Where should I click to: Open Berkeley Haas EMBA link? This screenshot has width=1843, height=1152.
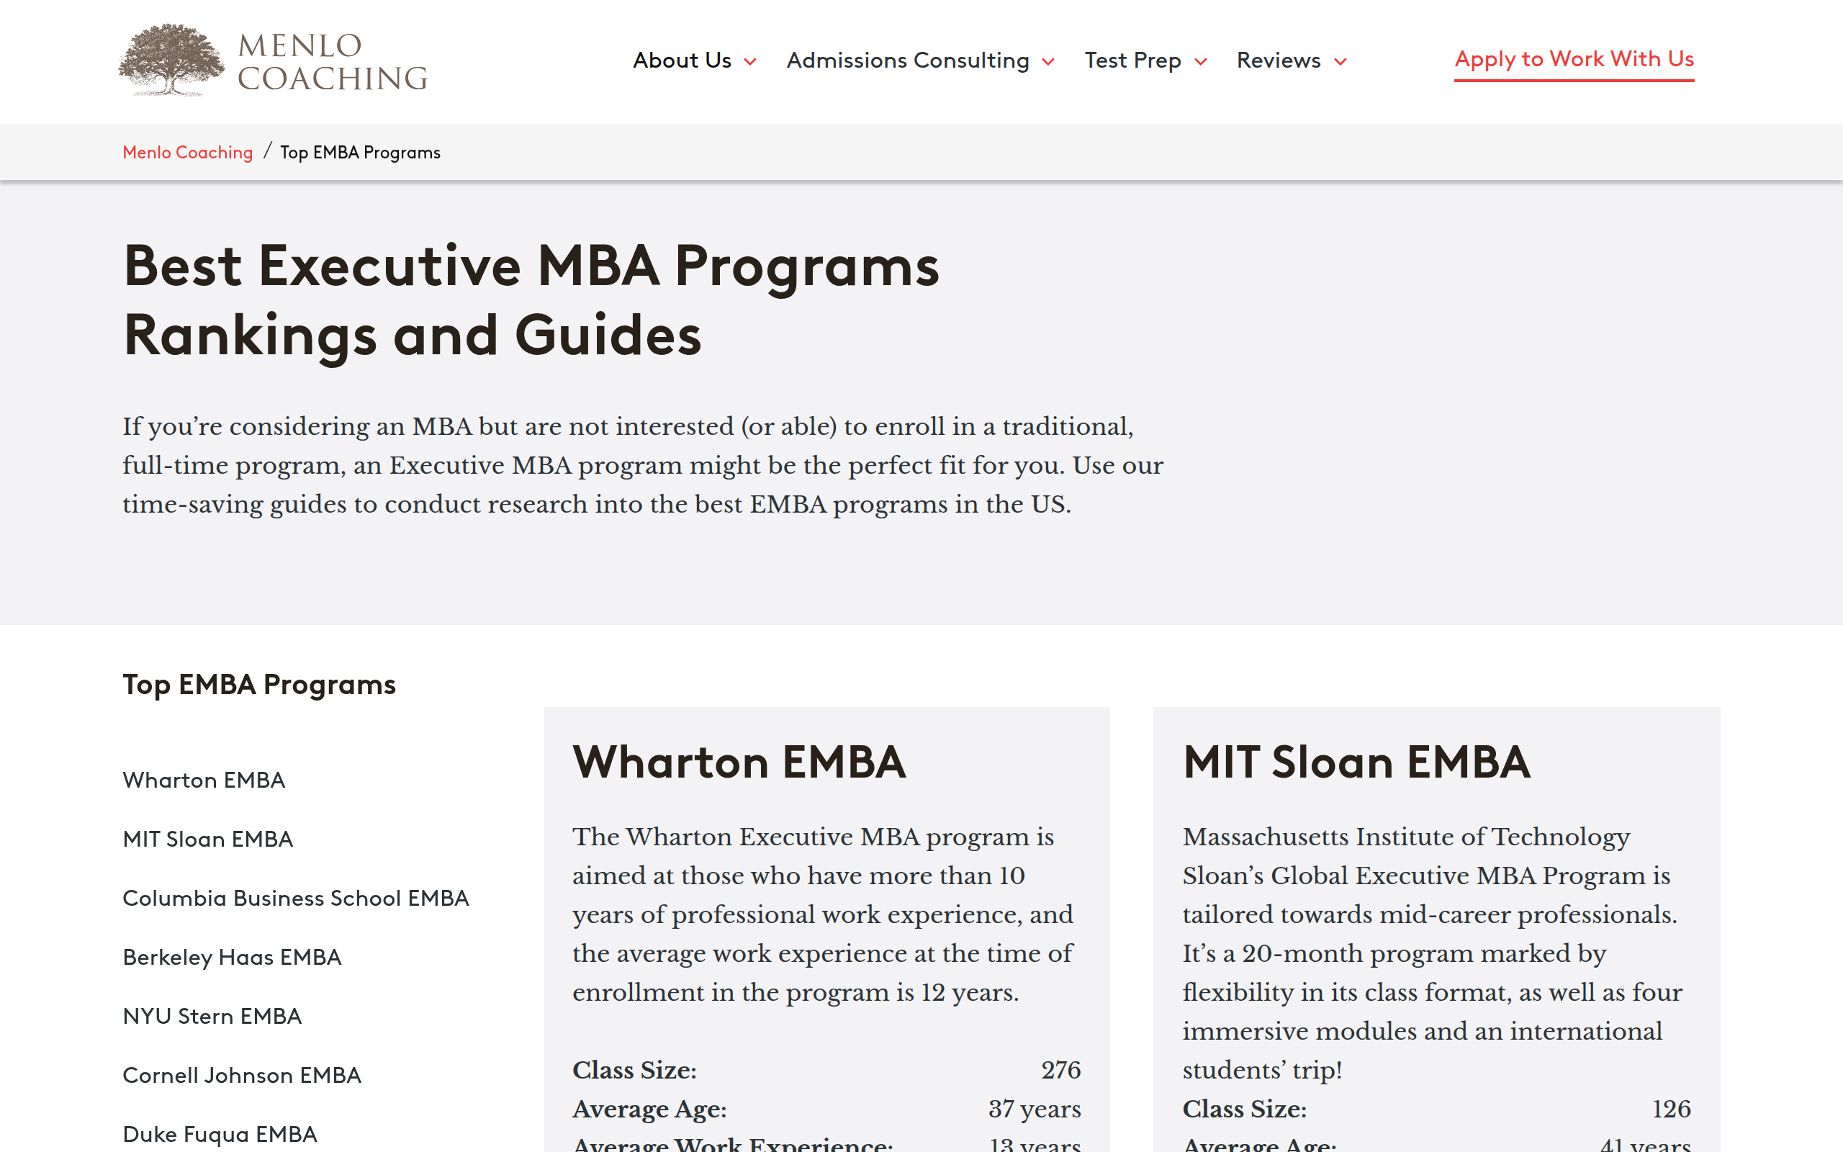232,957
